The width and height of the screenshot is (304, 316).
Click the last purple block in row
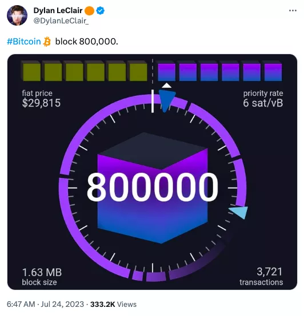click(x=273, y=71)
